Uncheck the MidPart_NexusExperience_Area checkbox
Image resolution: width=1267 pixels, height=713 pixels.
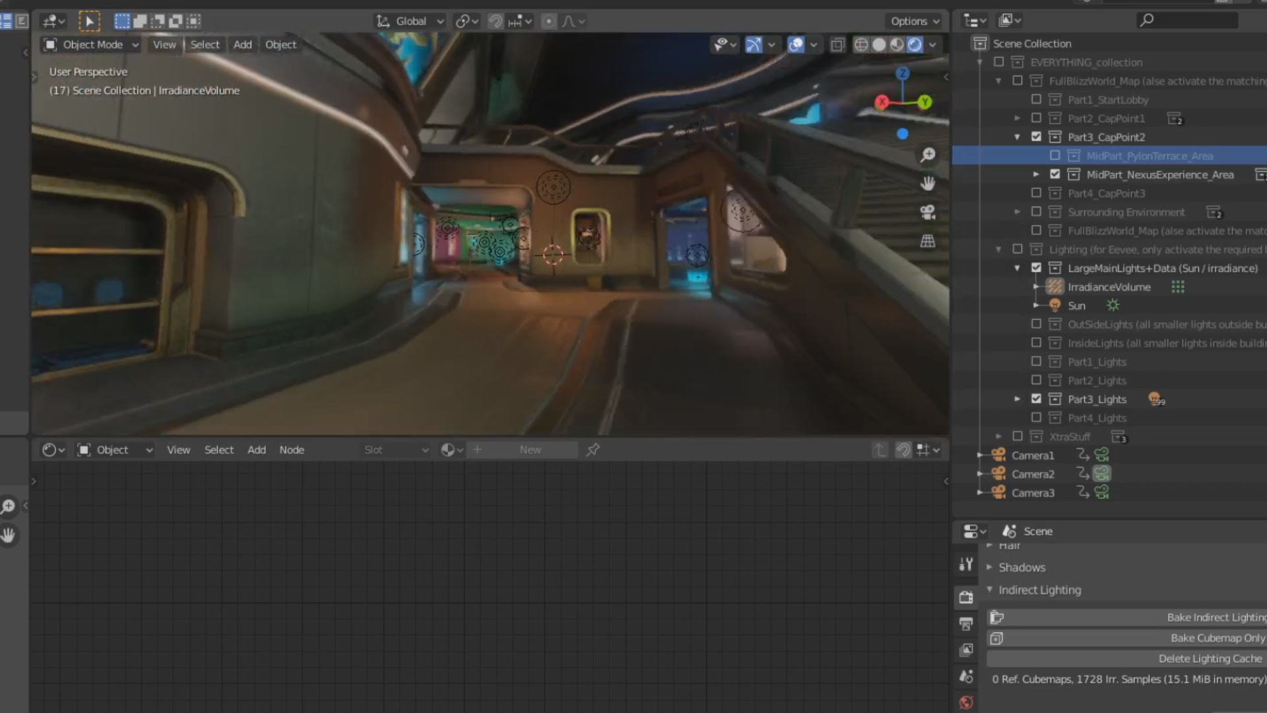coord(1055,174)
